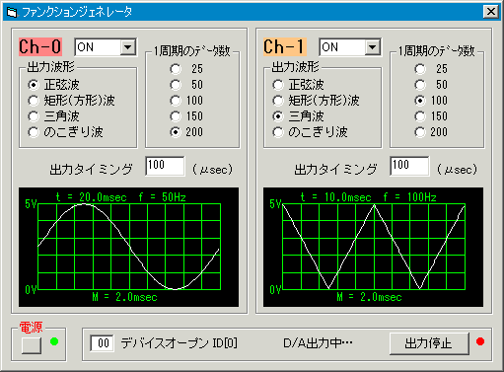Image resolution: width=504 pixels, height=372 pixels.
Task: Choose 25 data points for Ch-0
Action: click(186, 69)
